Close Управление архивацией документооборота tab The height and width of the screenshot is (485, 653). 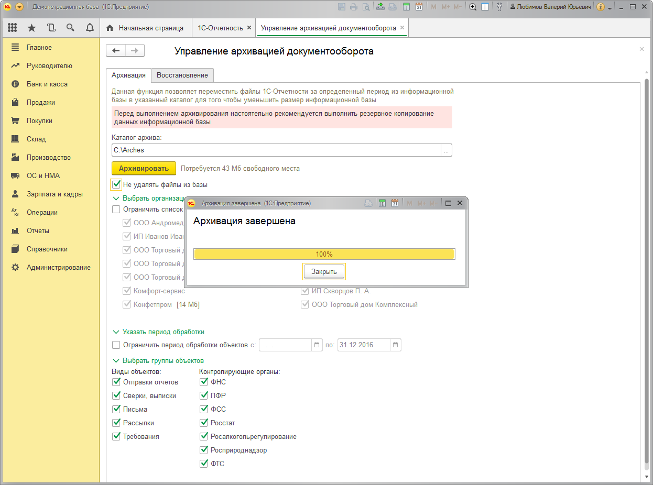point(402,28)
